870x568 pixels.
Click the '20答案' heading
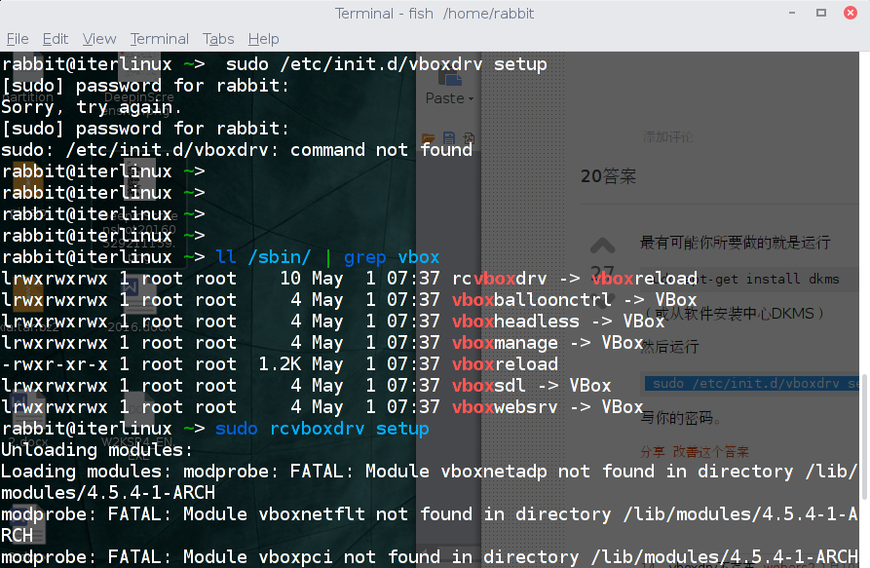point(608,176)
